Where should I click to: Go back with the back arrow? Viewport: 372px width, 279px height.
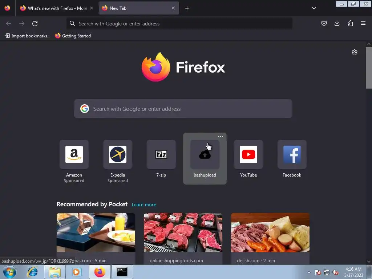click(x=9, y=24)
